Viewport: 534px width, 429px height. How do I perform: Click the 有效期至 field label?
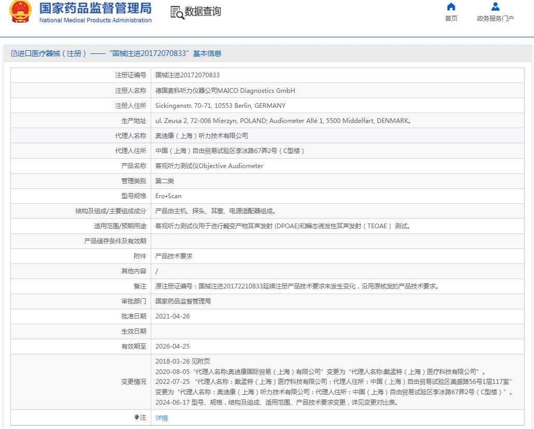pyautogui.click(x=134, y=346)
